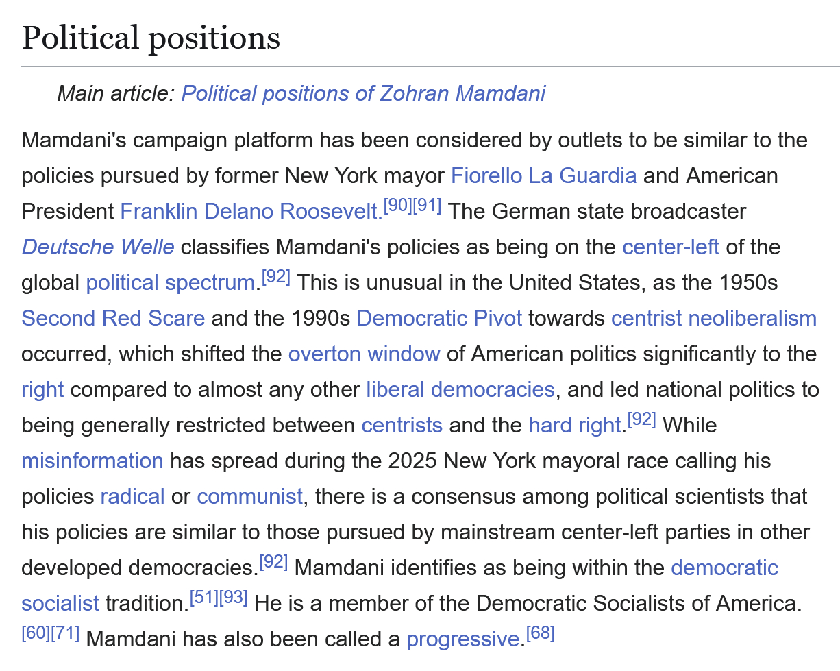Open the overton window link

(x=364, y=354)
